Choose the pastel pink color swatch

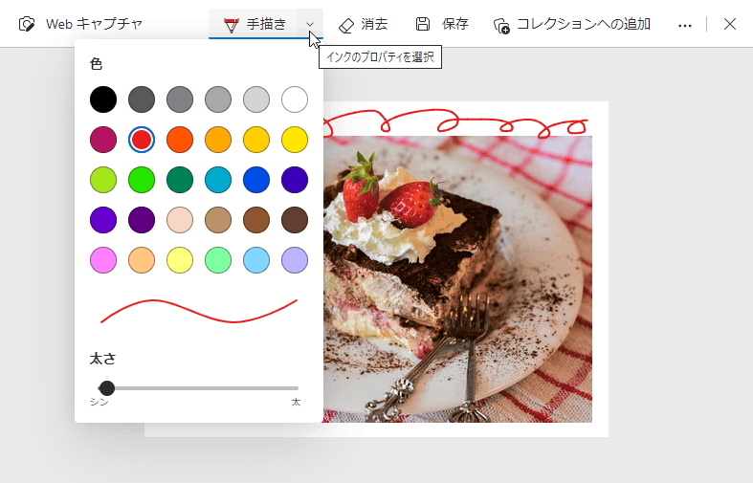coord(103,260)
